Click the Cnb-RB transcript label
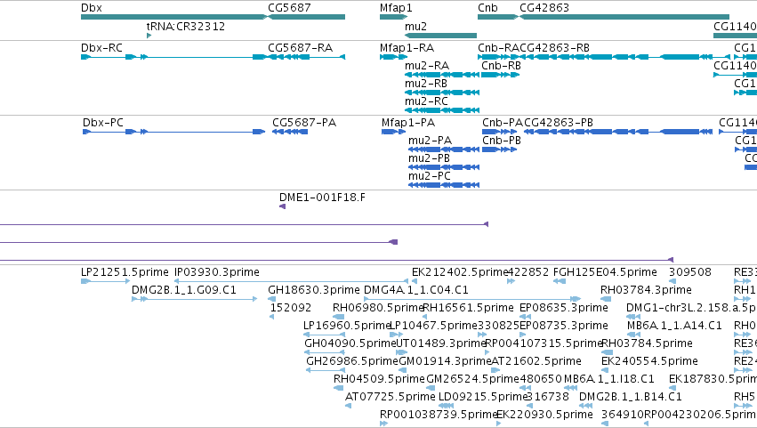757x428 pixels. click(501, 66)
